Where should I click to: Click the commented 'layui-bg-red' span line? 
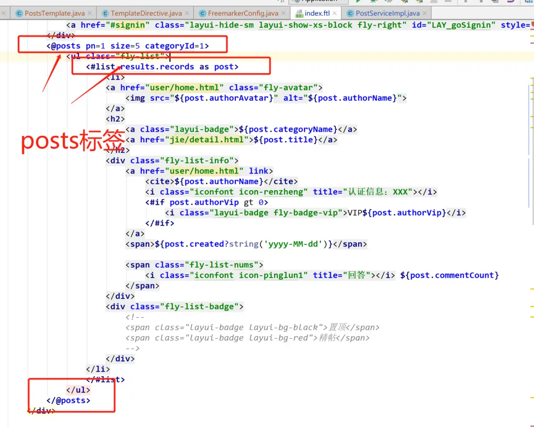[x=247, y=338]
